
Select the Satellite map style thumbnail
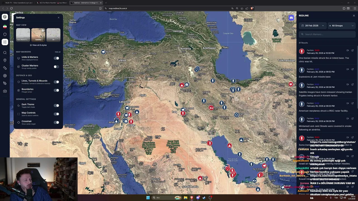[38, 35]
